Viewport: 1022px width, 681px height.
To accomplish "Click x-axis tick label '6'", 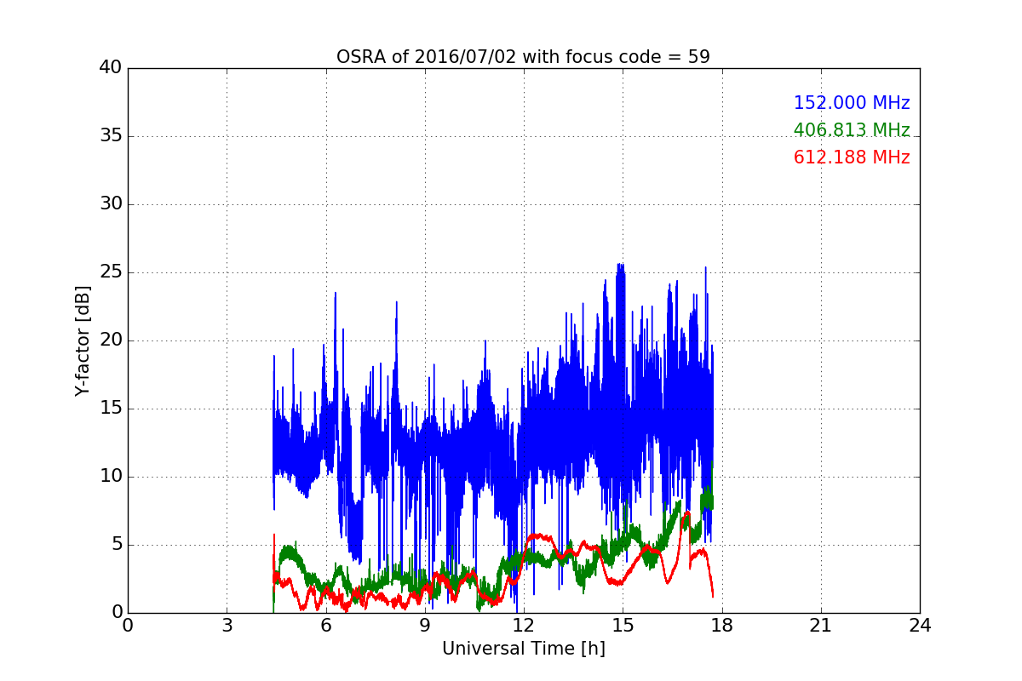I will [325, 626].
